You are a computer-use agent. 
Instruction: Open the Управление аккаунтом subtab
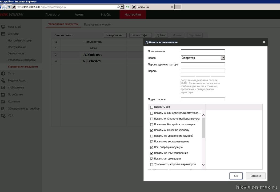pyautogui.click(x=63, y=24)
